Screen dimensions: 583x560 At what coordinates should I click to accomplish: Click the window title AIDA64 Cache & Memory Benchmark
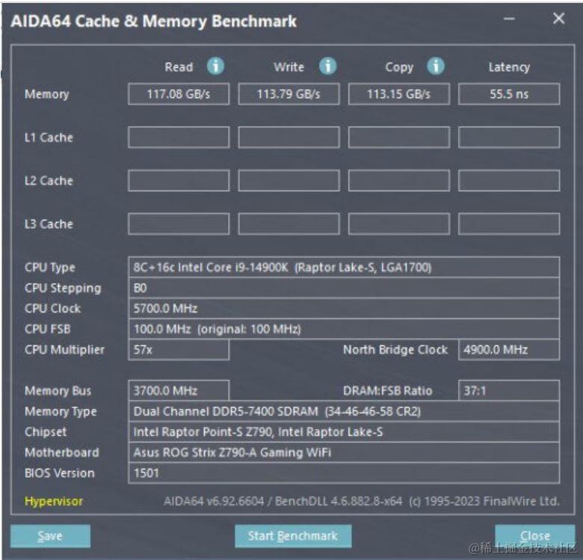153,21
